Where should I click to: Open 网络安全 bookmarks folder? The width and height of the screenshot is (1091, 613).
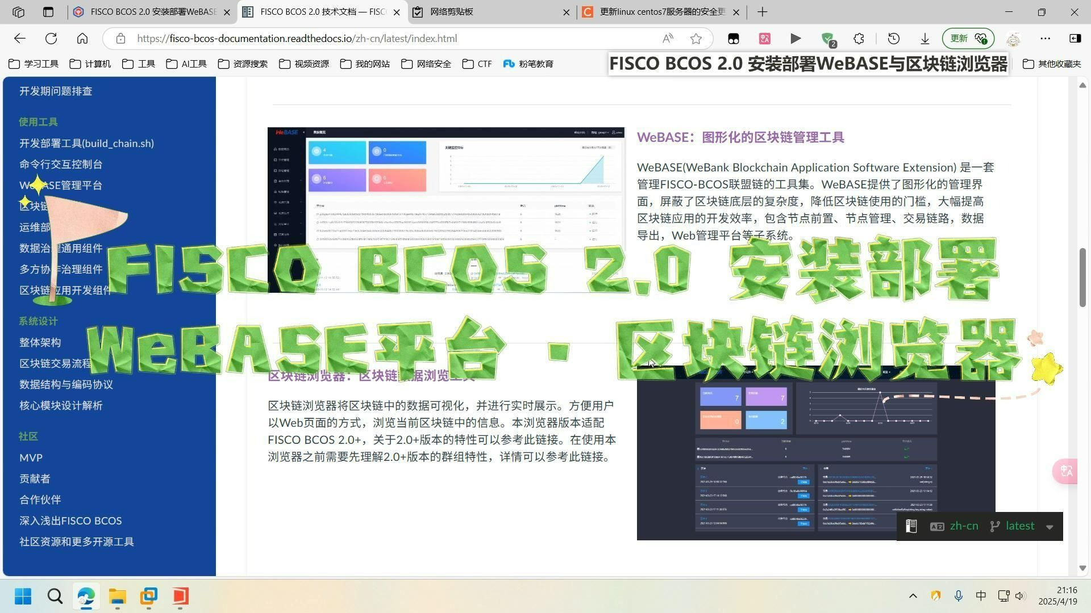point(426,64)
